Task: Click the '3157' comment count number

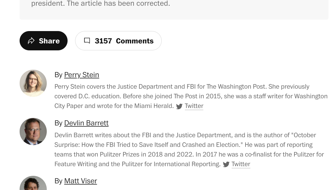Action: (x=103, y=41)
